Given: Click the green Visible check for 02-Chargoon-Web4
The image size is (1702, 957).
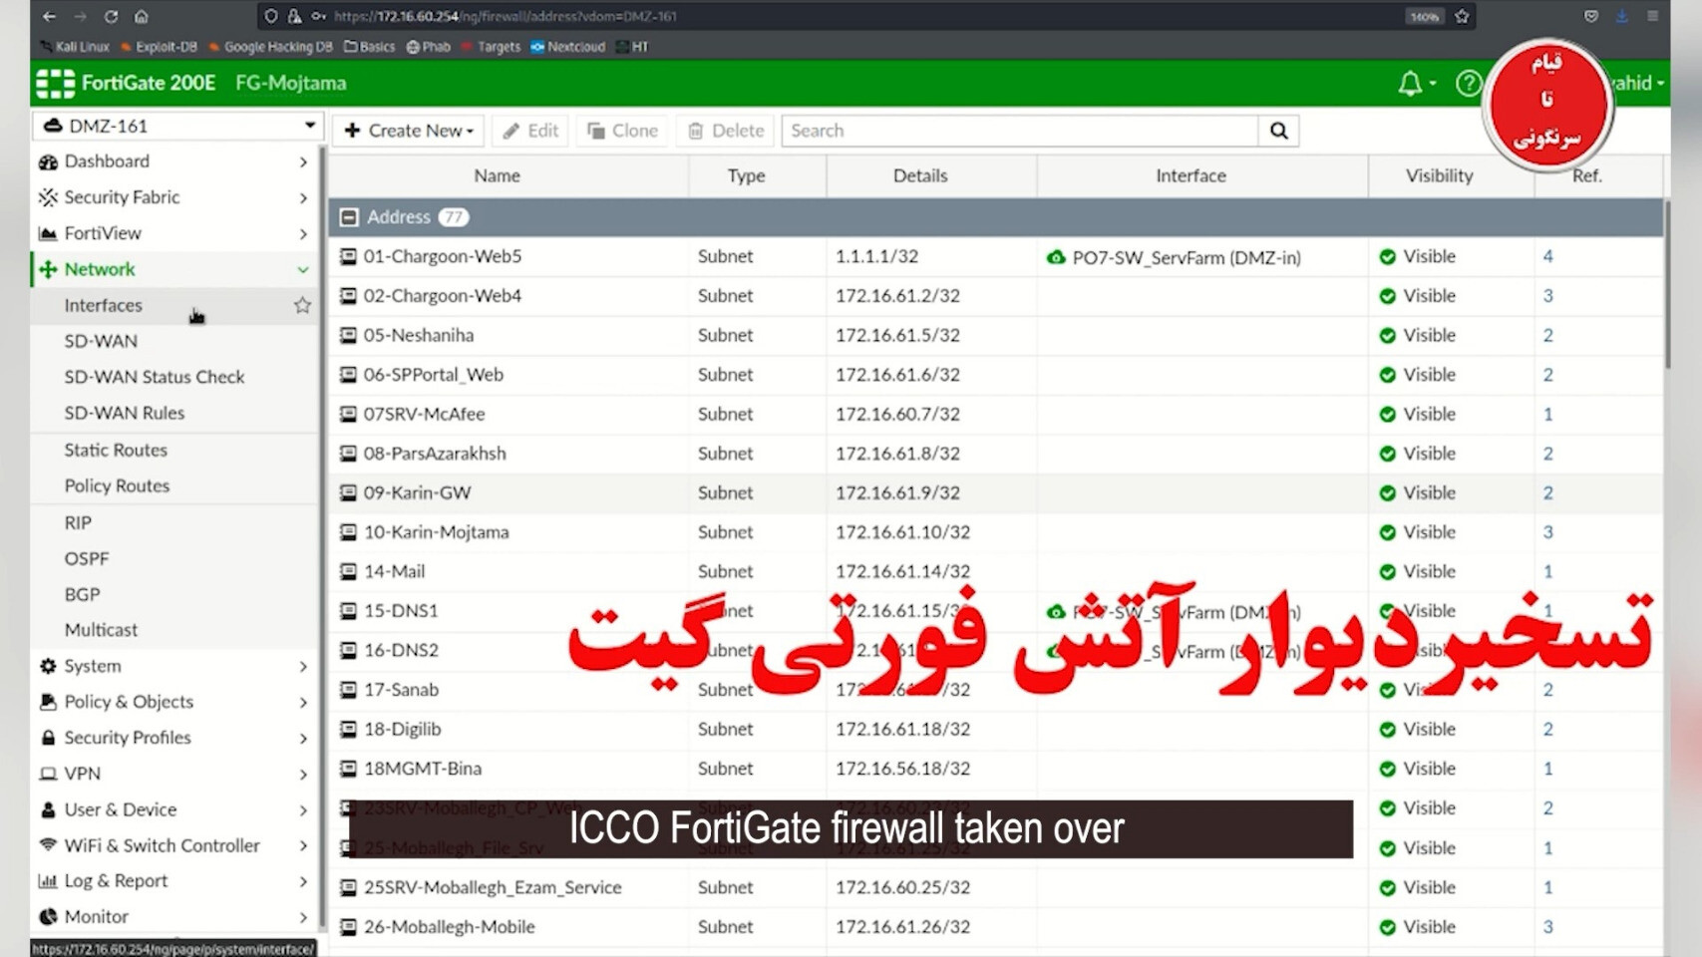Looking at the screenshot, I should pos(1387,296).
